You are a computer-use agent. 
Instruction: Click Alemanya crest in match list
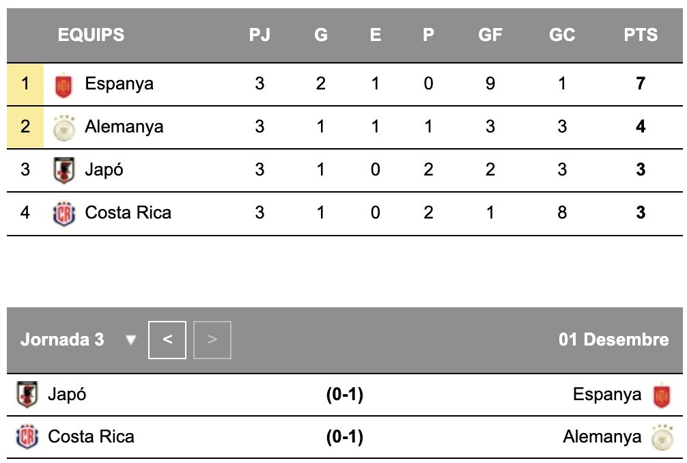click(x=661, y=437)
